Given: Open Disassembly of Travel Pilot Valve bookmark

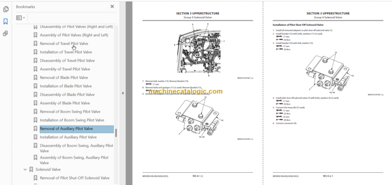Looking at the screenshot, I should (67, 60).
